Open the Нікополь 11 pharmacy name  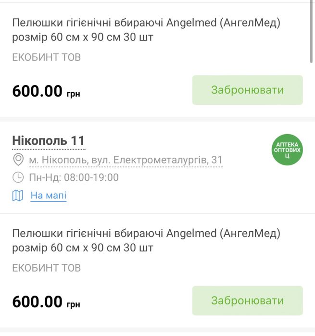[x=48, y=141]
